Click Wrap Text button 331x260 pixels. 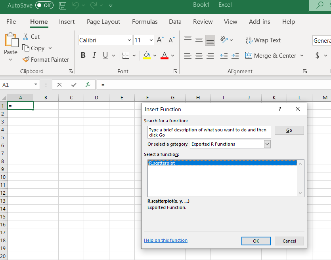263,40
